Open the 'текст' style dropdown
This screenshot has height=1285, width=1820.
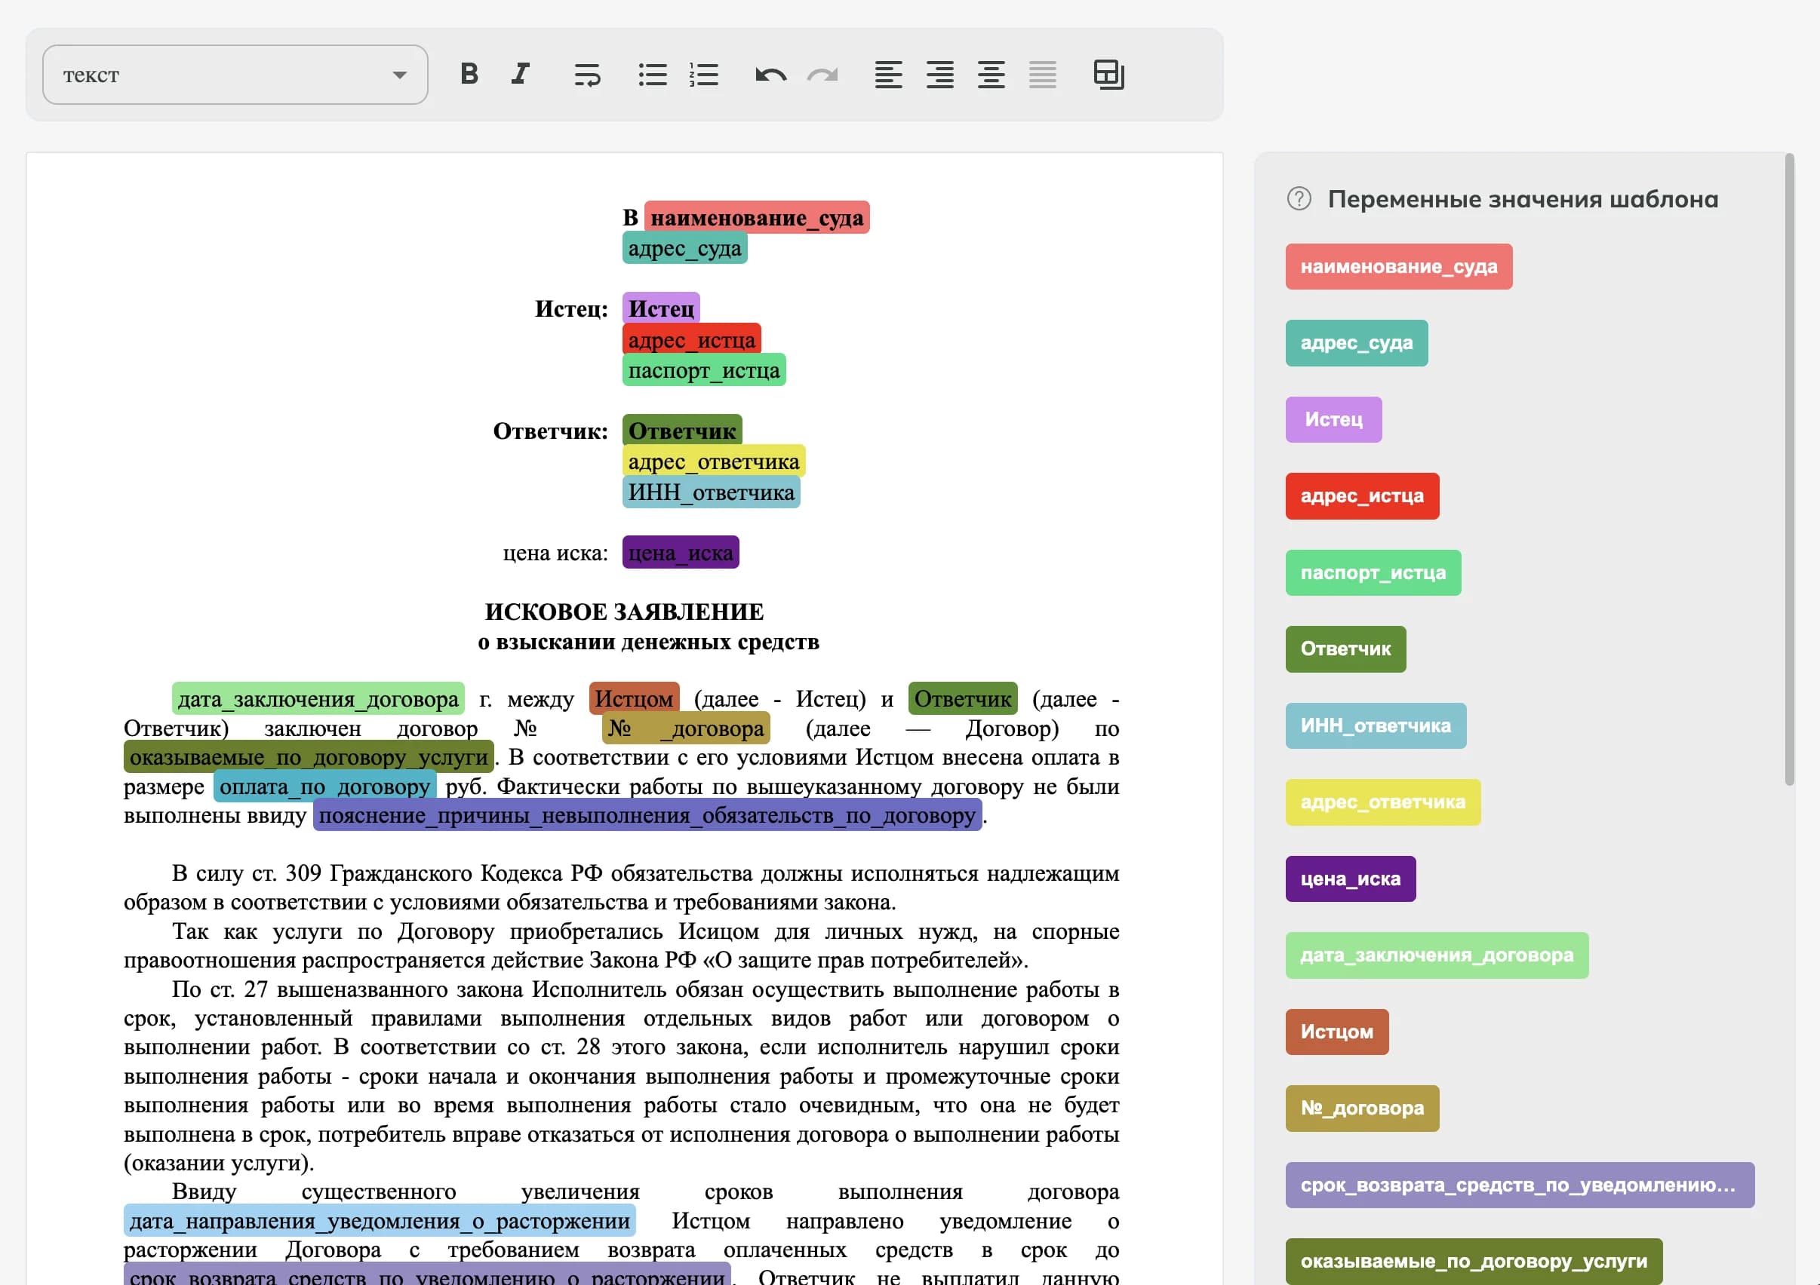point(234,75)
